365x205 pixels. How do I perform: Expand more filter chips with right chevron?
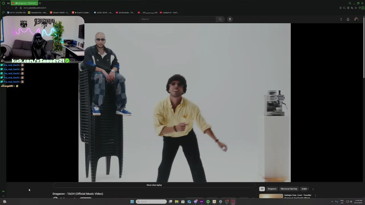(313, 189)
